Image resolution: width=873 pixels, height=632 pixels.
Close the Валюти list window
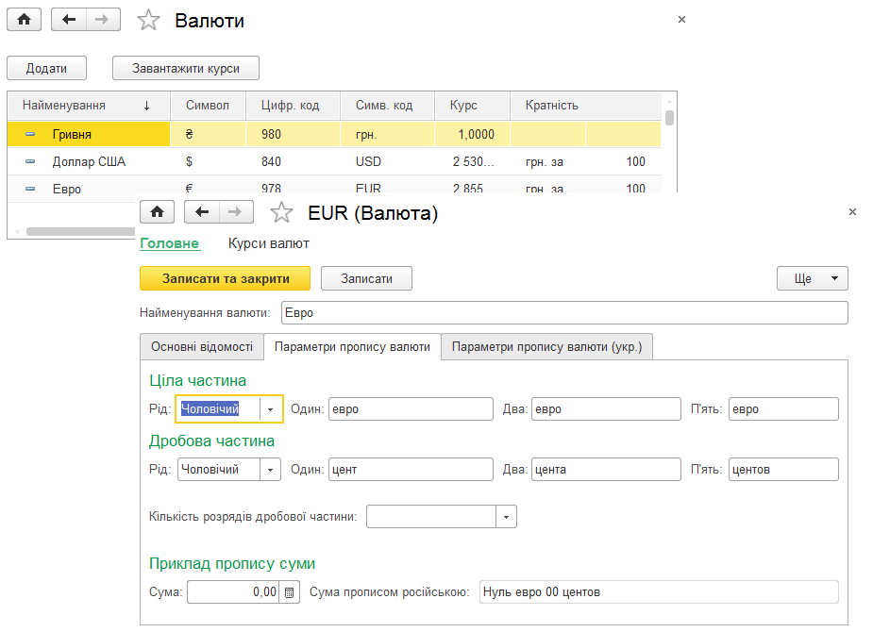point(681,20)
